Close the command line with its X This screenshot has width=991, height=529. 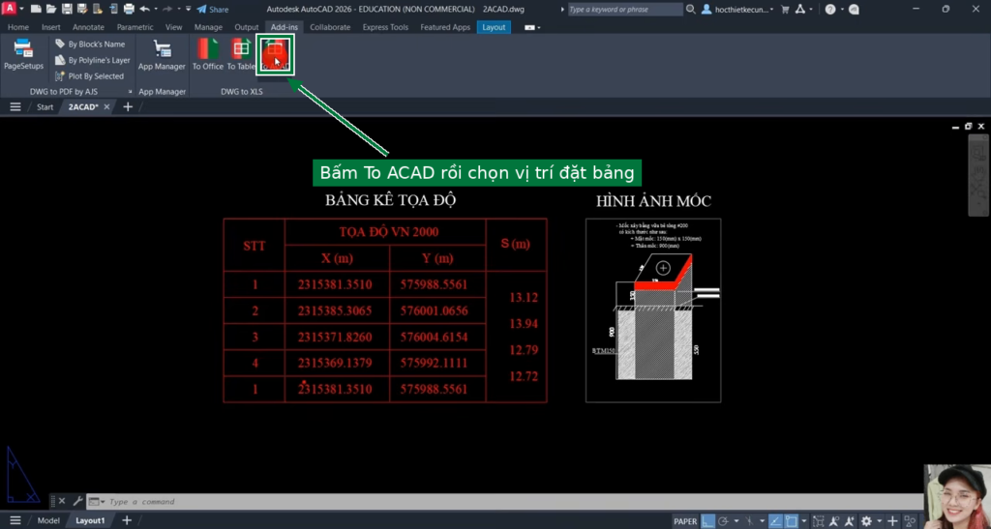click(62, 501)
